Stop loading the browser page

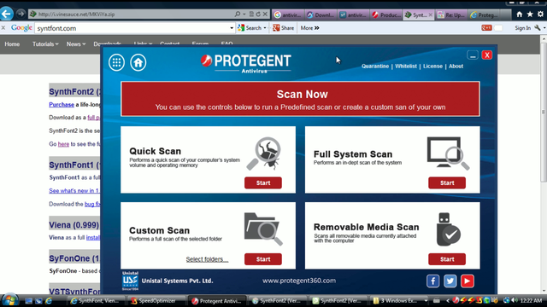265,14
